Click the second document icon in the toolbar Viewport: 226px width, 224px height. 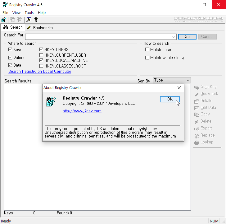click(x=20, y=20)
